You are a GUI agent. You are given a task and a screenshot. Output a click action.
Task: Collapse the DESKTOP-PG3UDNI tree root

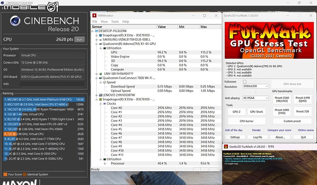pos(93,31)
